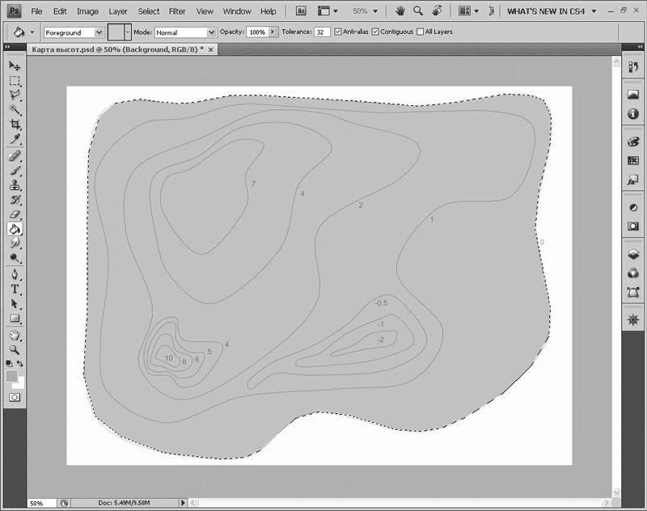Open the Info panel icon
Image resolution: width=647 pixels, height=511 pixels.
(633, 114)
